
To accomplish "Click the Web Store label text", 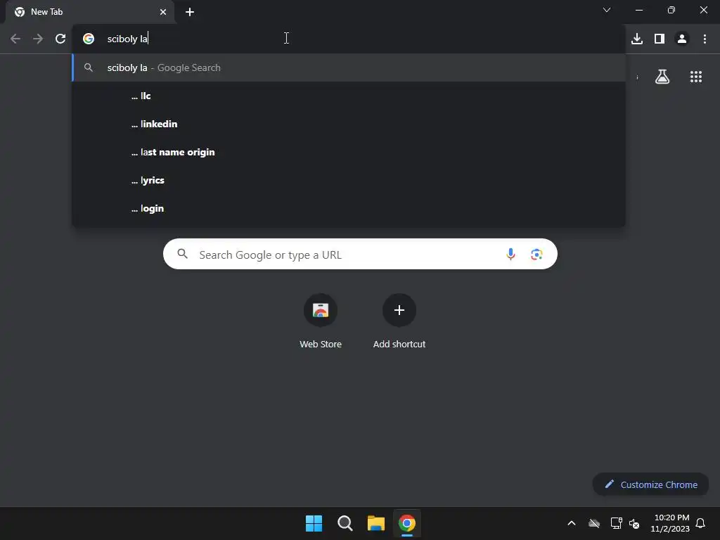I will [321, 344].
